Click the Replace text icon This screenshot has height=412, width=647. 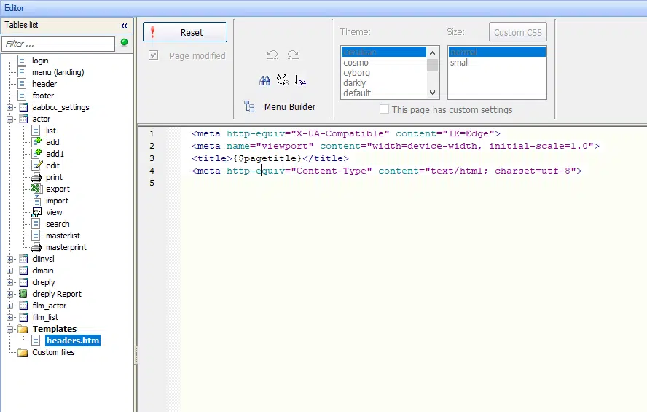coord(283,80)
